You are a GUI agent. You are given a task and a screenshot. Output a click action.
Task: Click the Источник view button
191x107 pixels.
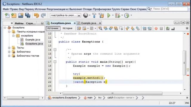tap(53, 28)
